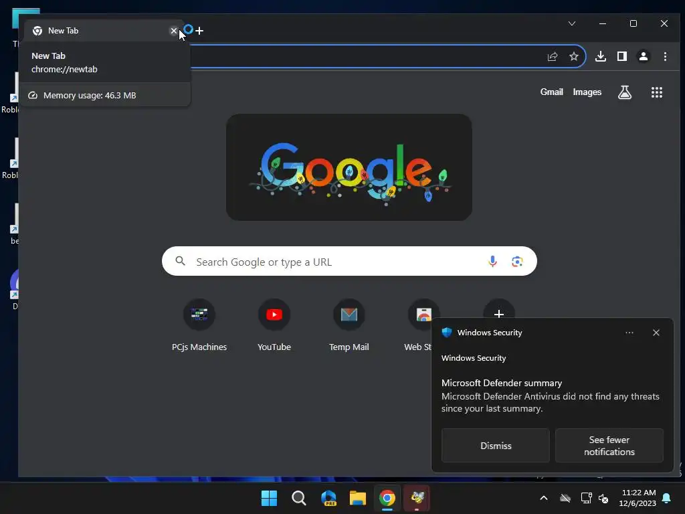Open notification bell in taskbar
The image size is (685, 514).
(666, 498)
